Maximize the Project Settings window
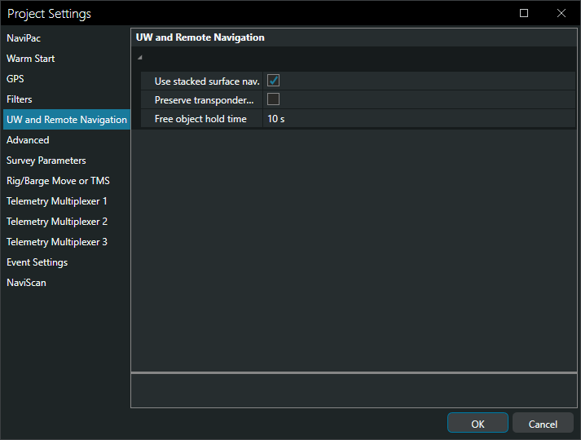 click(524, 13)
